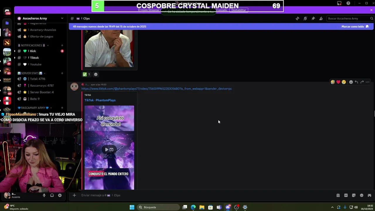Add channel to SERVER STATS category

(x=62, y=73)
